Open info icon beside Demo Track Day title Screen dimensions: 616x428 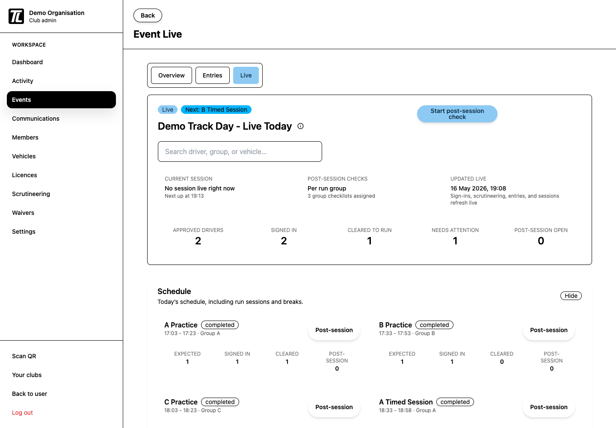coord(301,126)
